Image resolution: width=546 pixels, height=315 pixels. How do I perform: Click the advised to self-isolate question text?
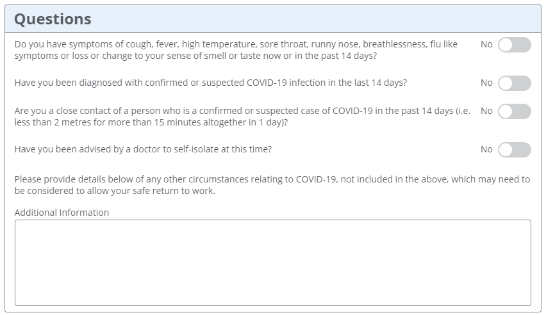(143, 149)
